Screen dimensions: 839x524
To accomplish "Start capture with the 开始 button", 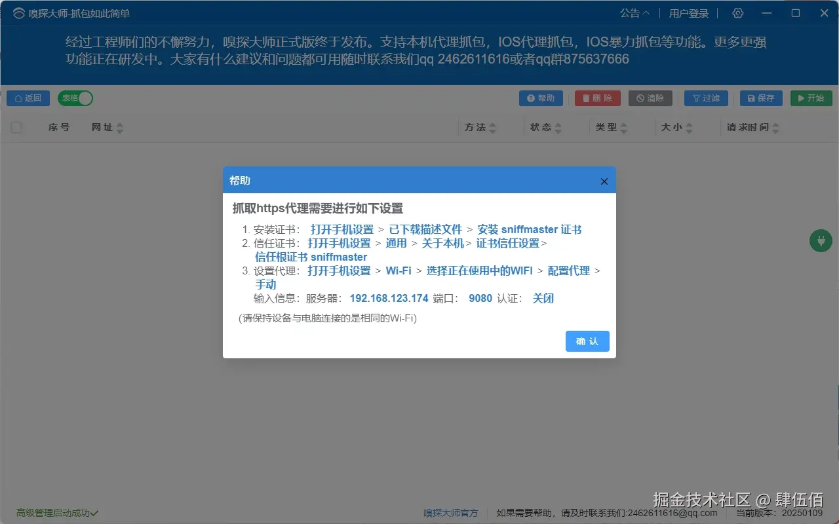I will 811,98.
